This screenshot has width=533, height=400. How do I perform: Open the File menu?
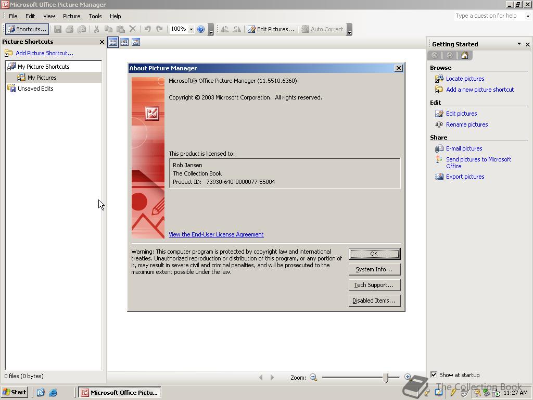point(13,16)
